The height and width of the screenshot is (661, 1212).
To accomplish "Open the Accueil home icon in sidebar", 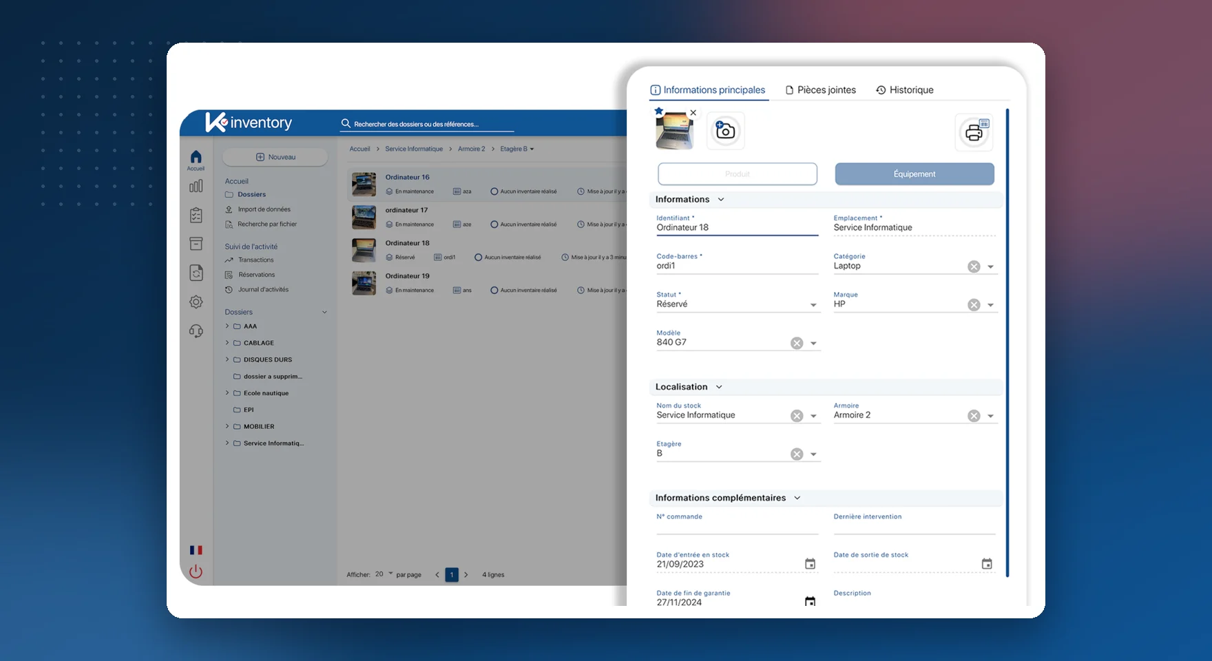I will [x=196, y=160].
